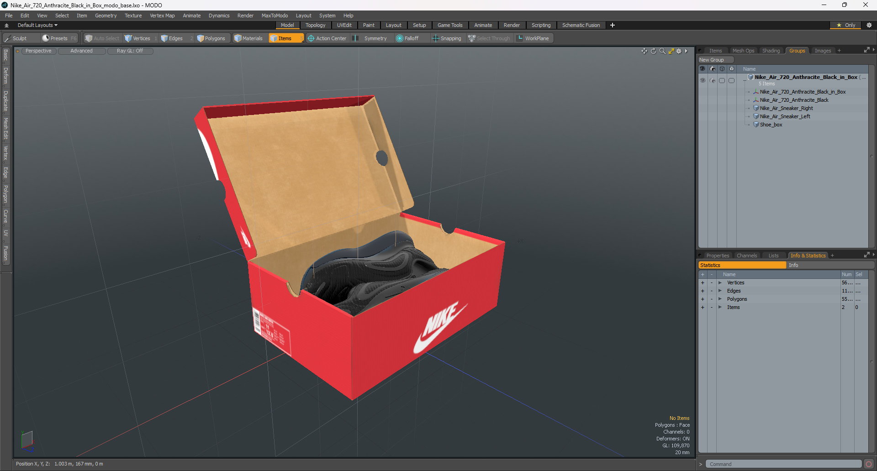
Task: Open layout preferences gear at top right
Action: click(x=869, y=25)
